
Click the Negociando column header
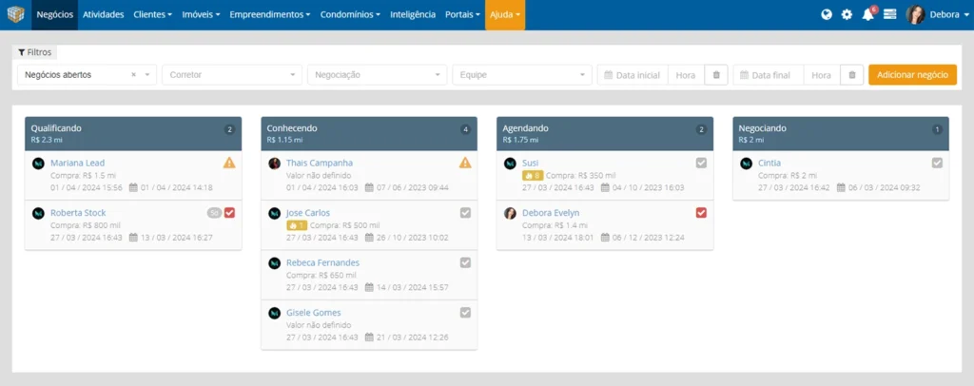click(841, 133)
